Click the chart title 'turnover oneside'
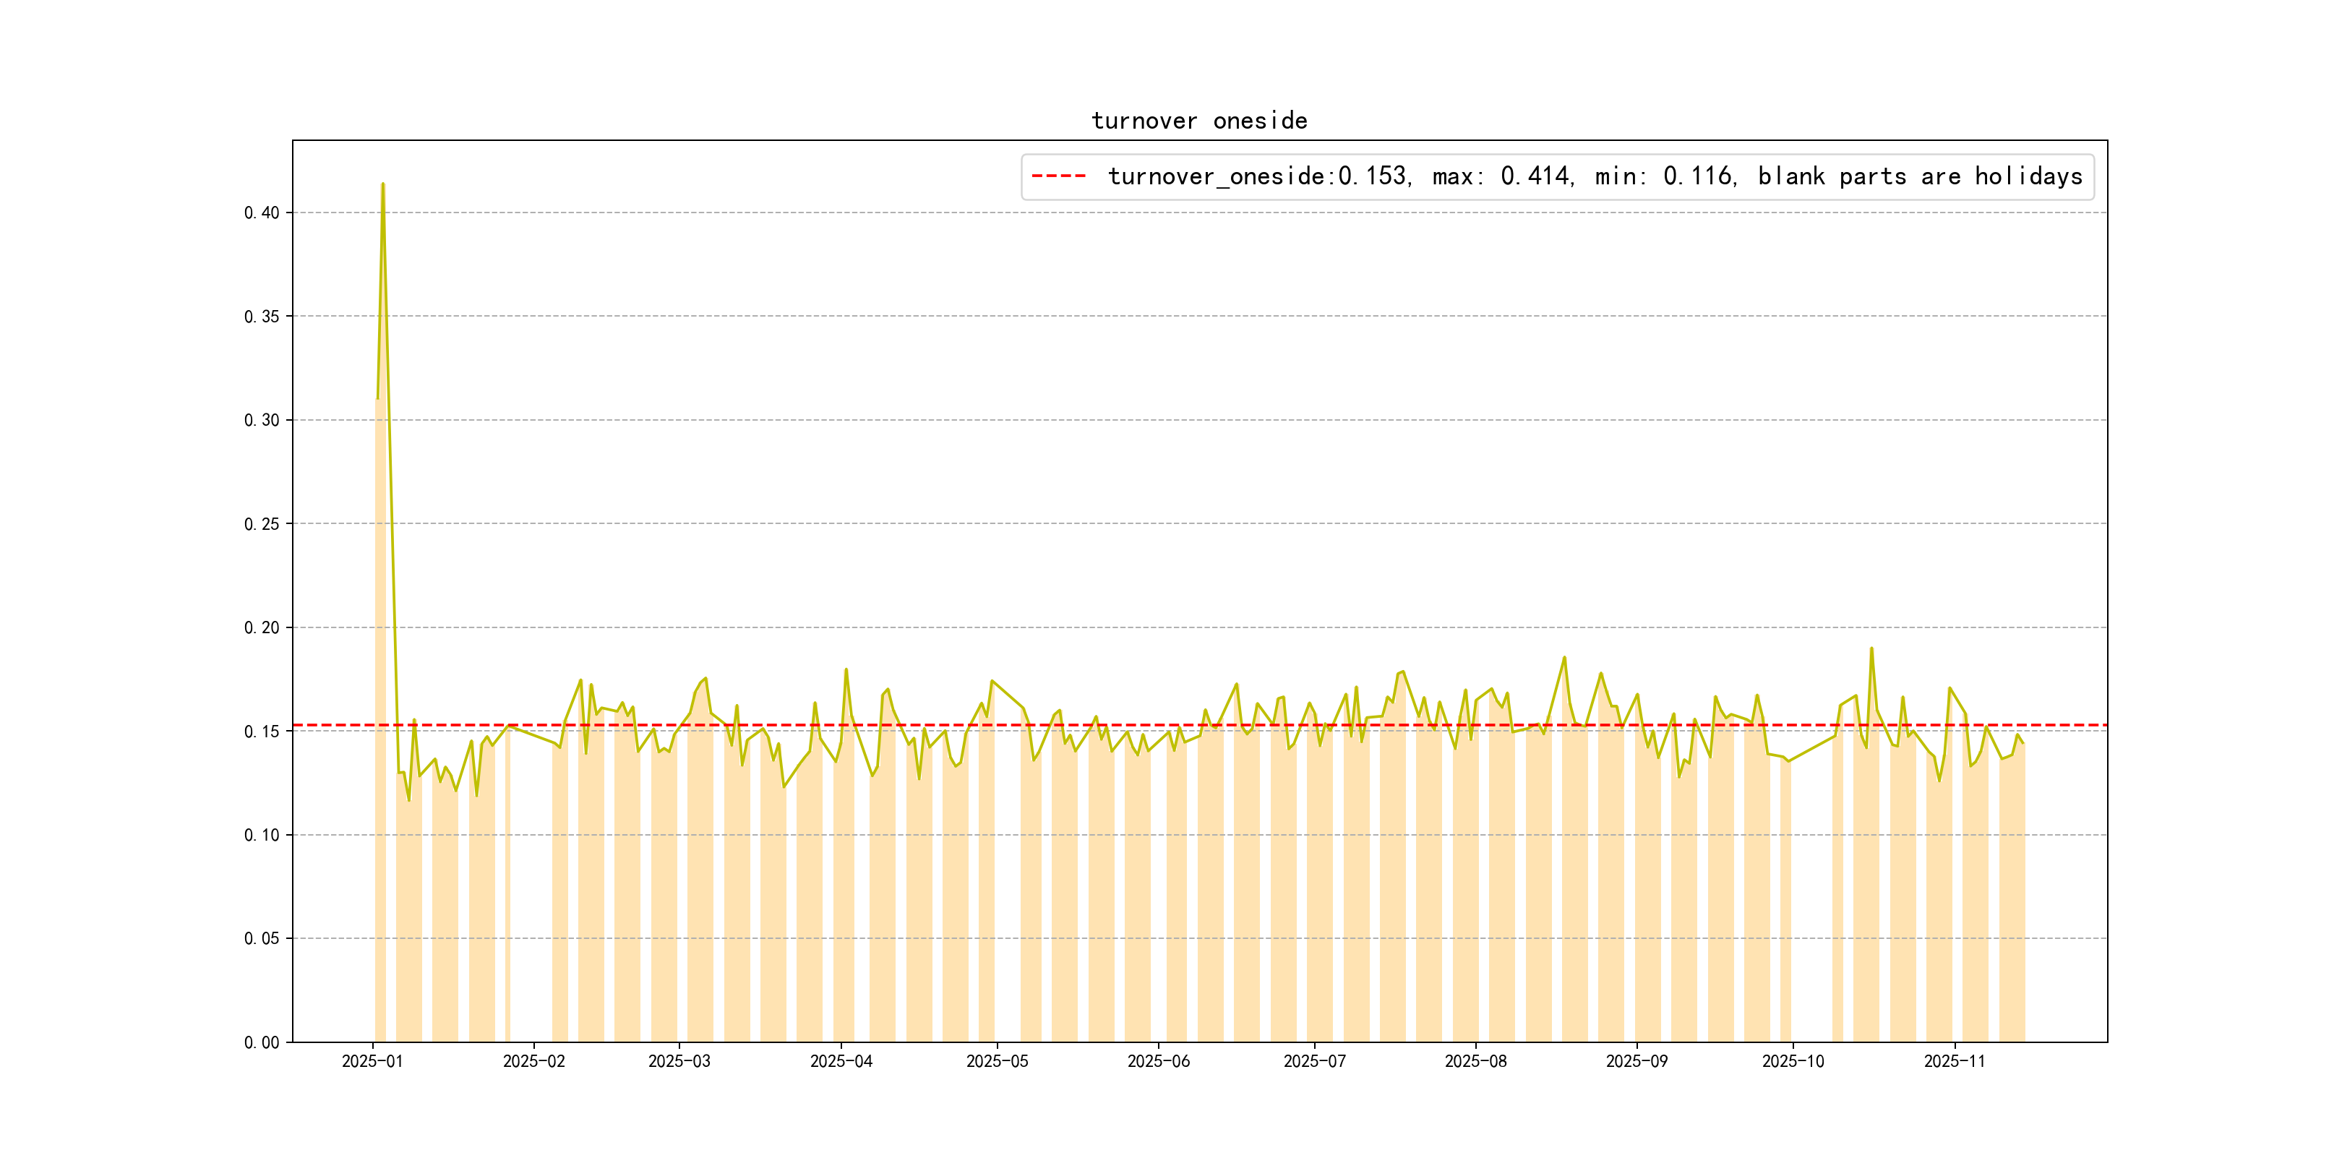The width and height of the screenshot is (2342, 1171). click(1198, 121)
